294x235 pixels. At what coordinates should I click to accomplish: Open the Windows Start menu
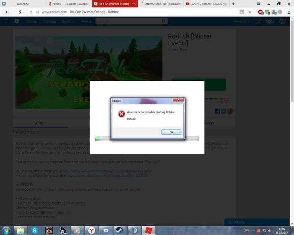click(x=6, y=231)
